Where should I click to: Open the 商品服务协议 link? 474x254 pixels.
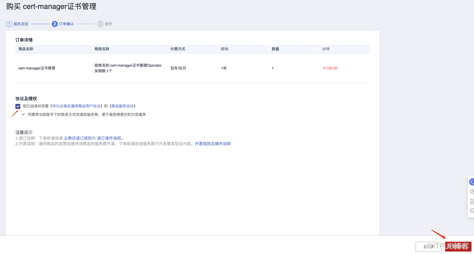[x=123, y=106]
